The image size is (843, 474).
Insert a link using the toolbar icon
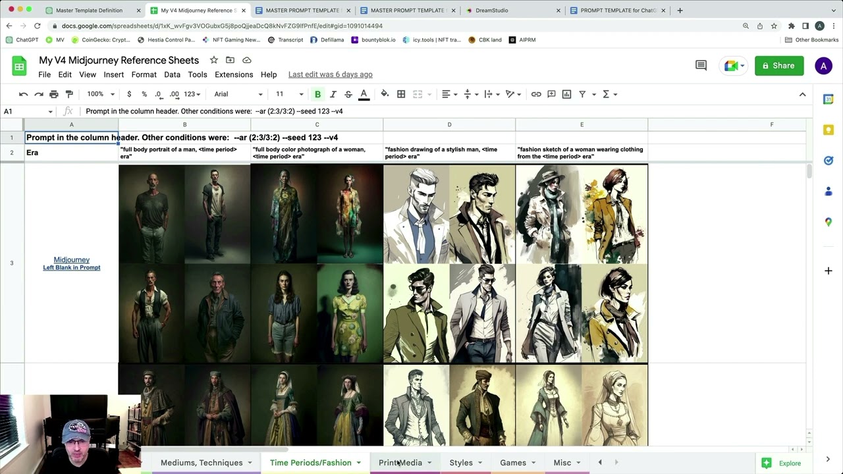click(x=536, y=94)
